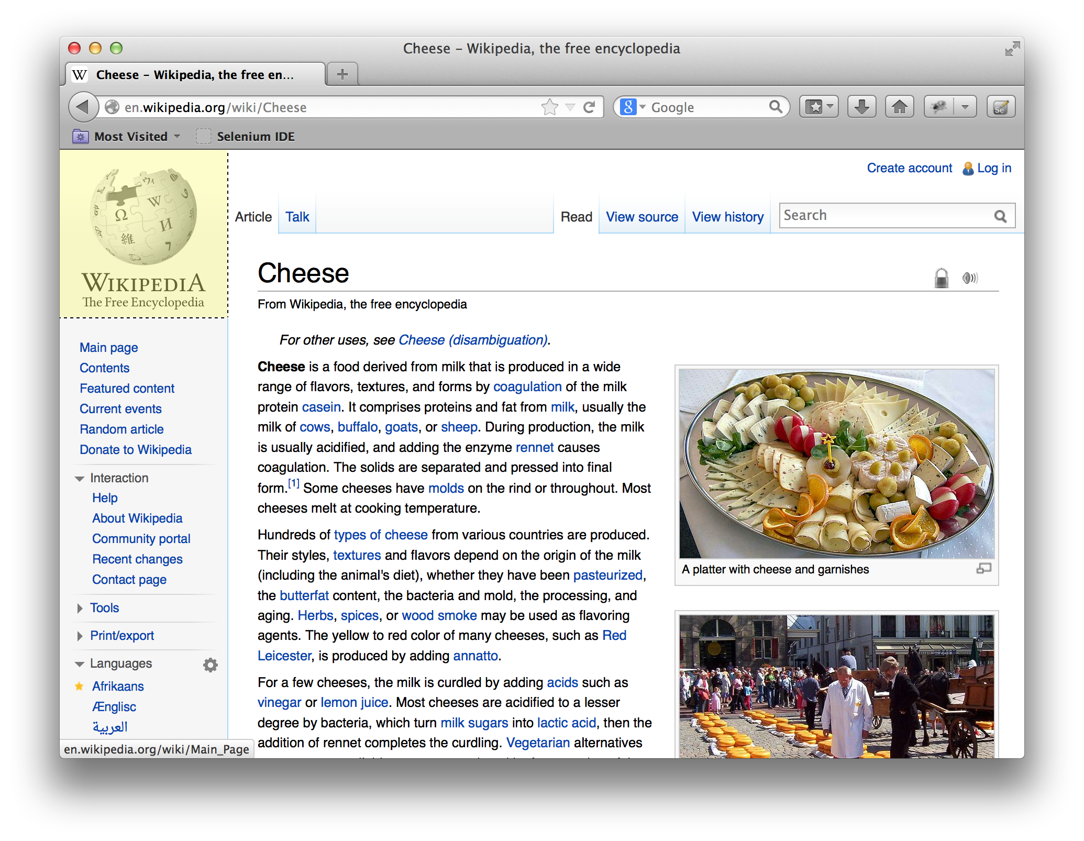Collapse the Interaction sidebar section

click(x=80, y=479)
